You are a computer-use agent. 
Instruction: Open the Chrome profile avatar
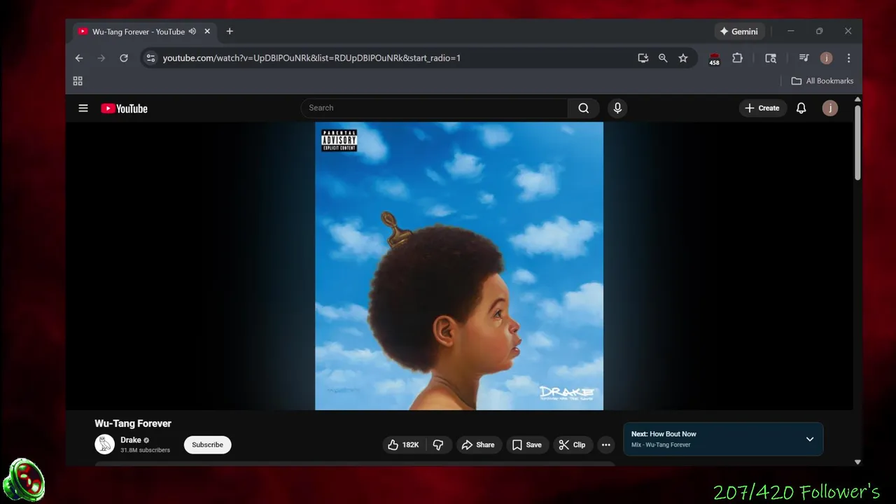(x=826, y=58)
